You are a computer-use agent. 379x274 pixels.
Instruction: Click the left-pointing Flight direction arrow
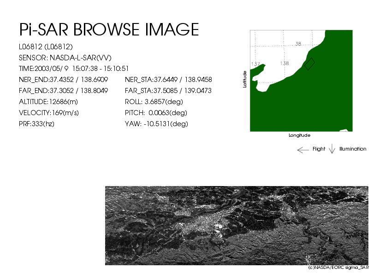(303, 150)
